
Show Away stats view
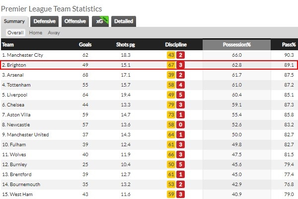pyautogui.click(x=54, y=33)
